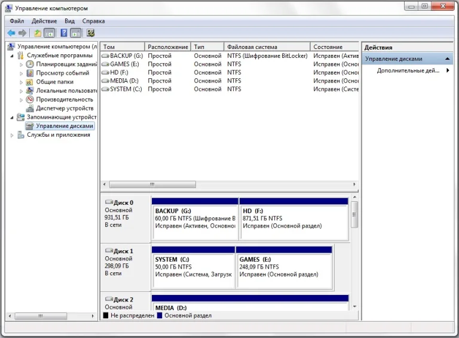
Task: Click the SYSTEM (C:) partition block
Action: coord(193,268)
